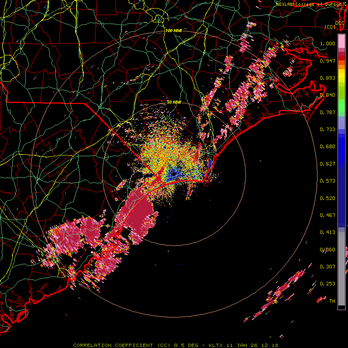
Task: Select the 0.787 scale value
Action: pyautogui.click(x=328, y=112)
